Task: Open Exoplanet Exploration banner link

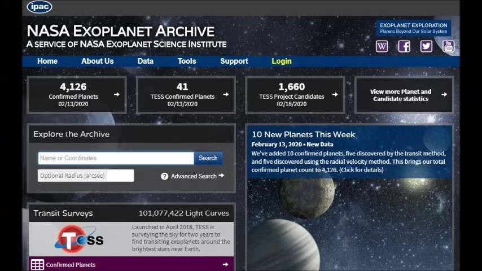Action: (414, 28)
